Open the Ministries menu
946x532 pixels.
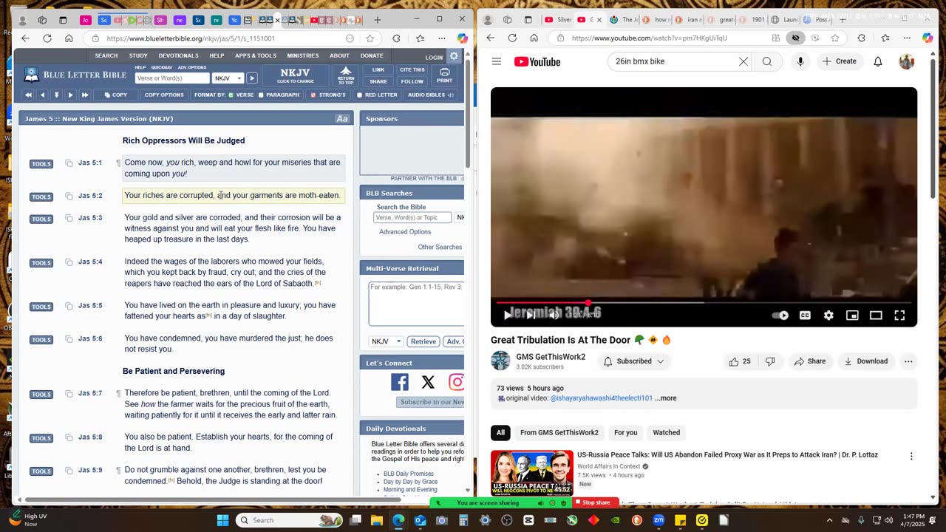(303, 55)
